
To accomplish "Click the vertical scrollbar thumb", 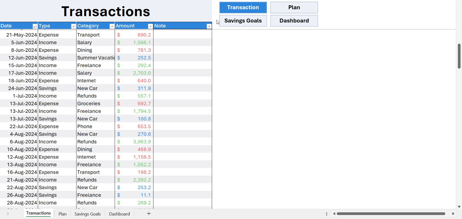I will pyautogui.click(x=459, y=56).
